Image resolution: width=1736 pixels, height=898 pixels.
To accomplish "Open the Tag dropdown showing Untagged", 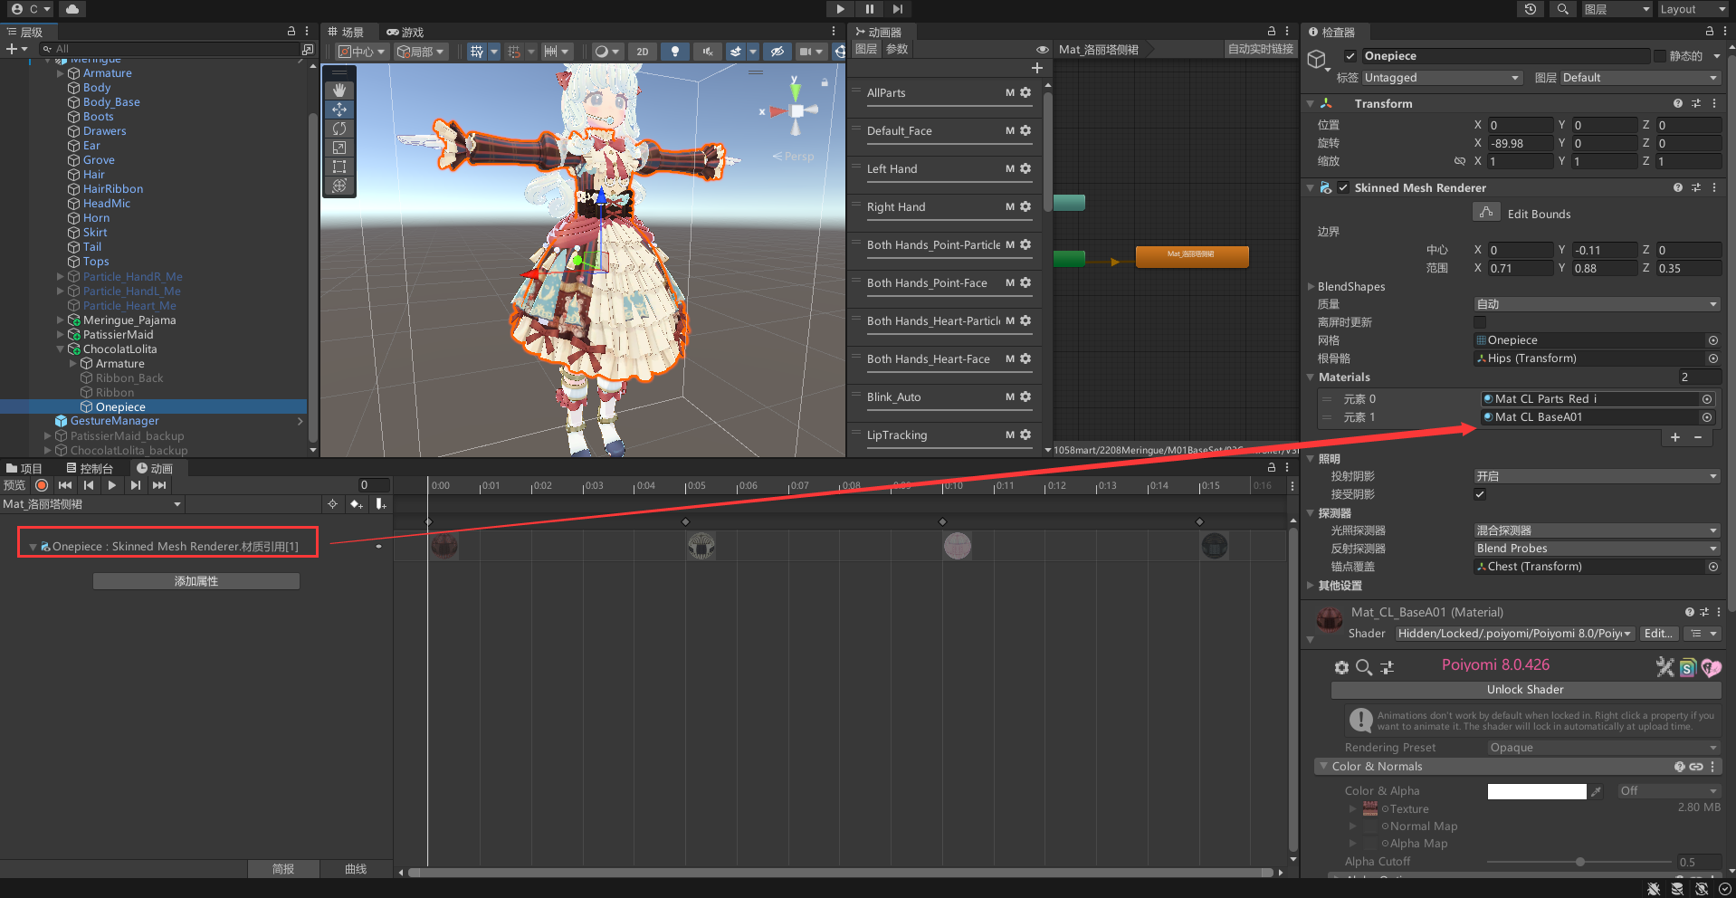I will pos(1442,78).
